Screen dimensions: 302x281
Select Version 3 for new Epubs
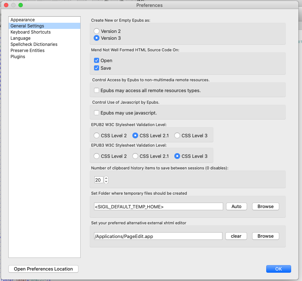click(x=97, y=38)
